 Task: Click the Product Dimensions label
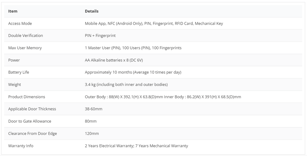pos(27,97)
